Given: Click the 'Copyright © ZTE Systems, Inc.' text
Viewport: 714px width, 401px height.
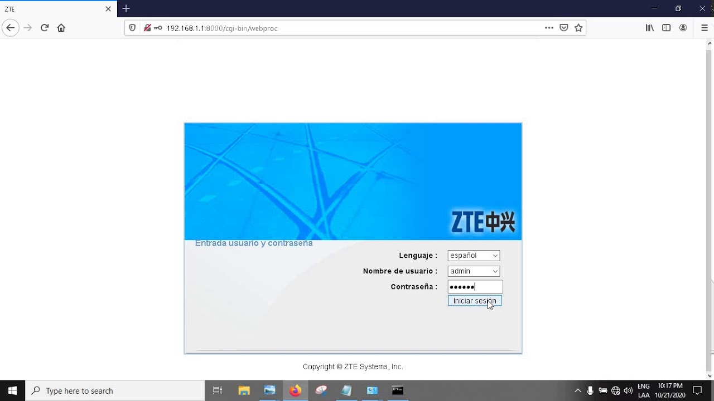Looking at the screenshot, I should click(x=353, y=367).
